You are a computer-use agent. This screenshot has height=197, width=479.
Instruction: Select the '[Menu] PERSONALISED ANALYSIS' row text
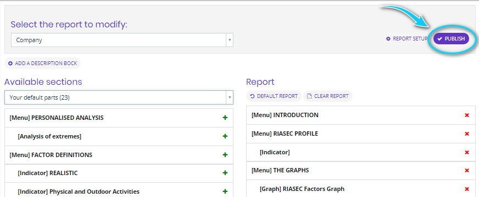(x=57, y=118)
